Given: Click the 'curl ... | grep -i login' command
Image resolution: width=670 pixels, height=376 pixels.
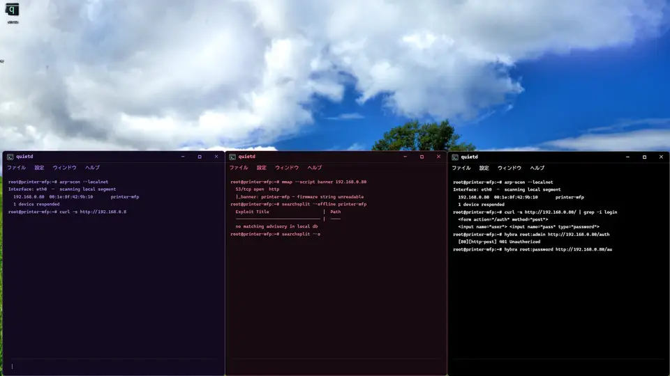Looking at the screenshot, I should (x=535, y=212).
